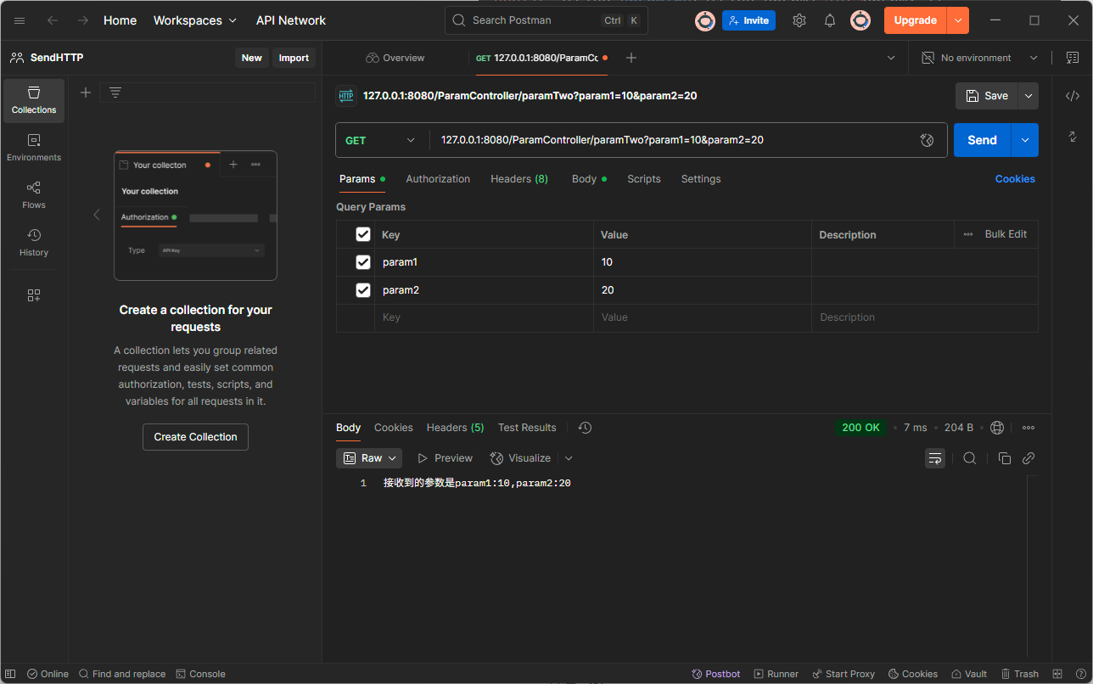Image resolution: width=1093 pixels, height=684 pixels.
Task: Open Trash in the status bar
Action: click(1019, 674)
